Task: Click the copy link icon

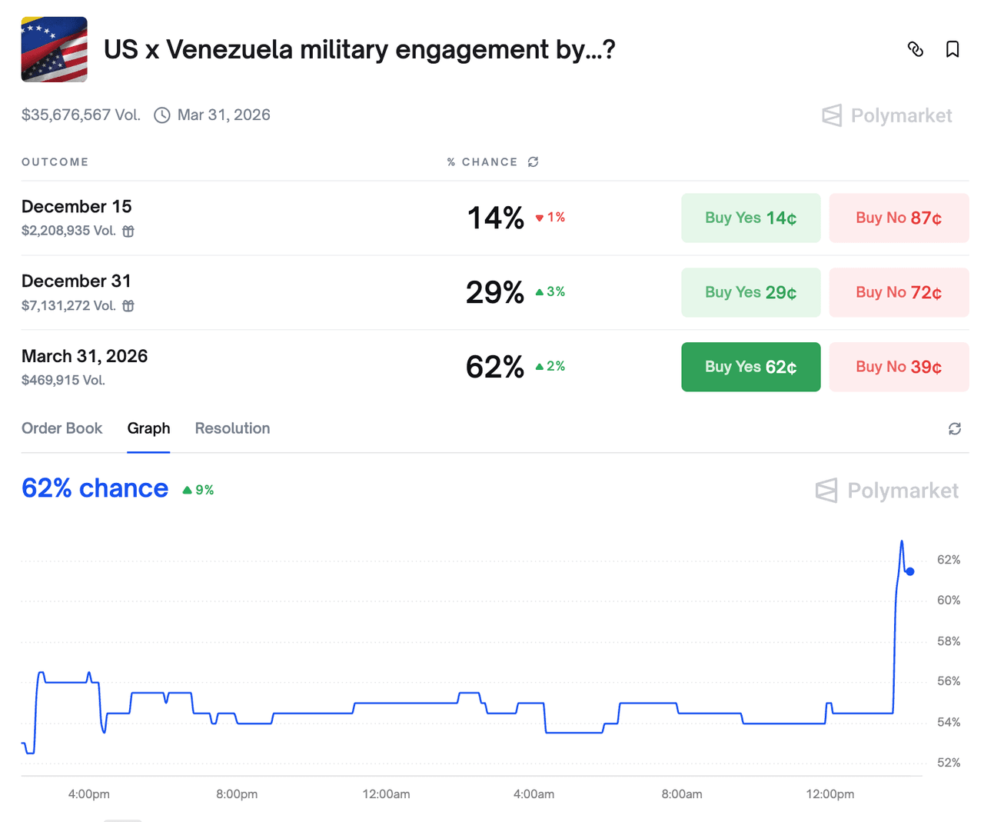Action: coord(915,49)
